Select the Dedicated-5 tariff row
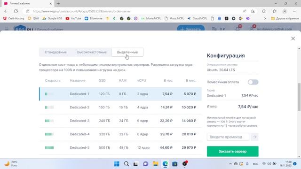Image resolution: width=301 pixels, height=169 pixels. [120, 147]
